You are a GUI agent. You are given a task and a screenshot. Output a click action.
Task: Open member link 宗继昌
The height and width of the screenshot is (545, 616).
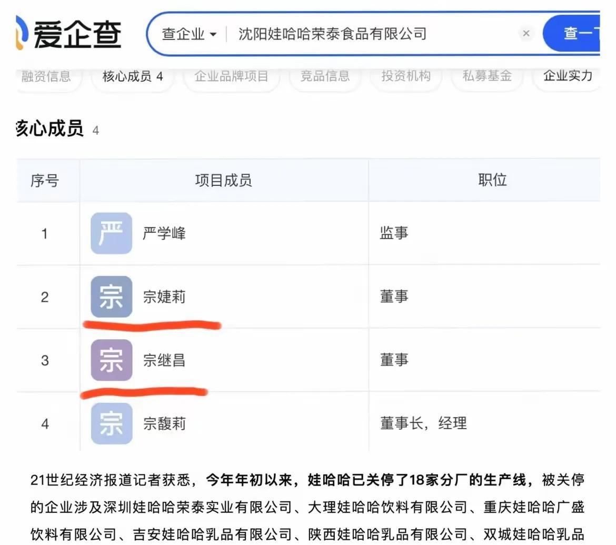click(164, 360)
